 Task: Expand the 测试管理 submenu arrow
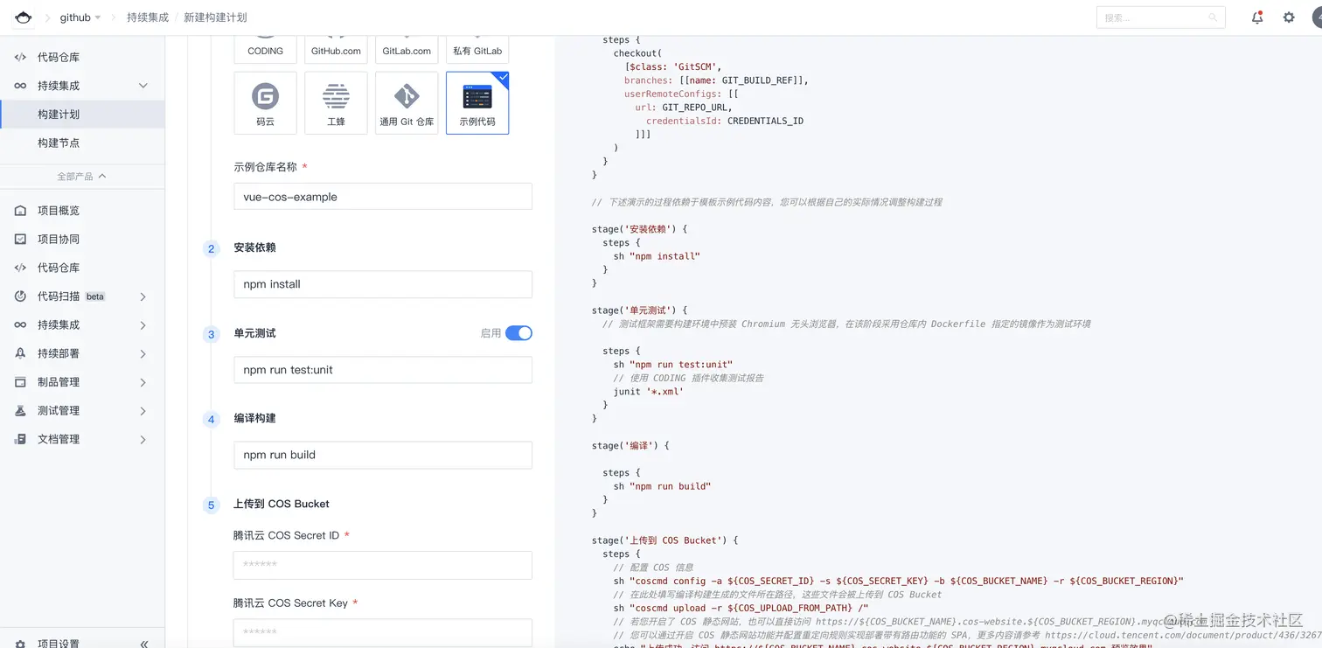coord(143,411)
